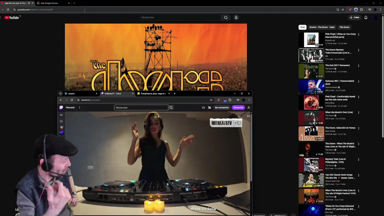Click the Twitch logo icon
This screenshot has width=384, height=216.
point(61,107)
